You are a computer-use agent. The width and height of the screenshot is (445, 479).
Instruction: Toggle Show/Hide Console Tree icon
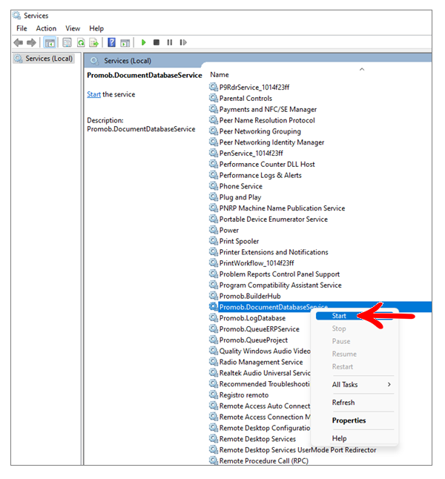tap(50, 42)
